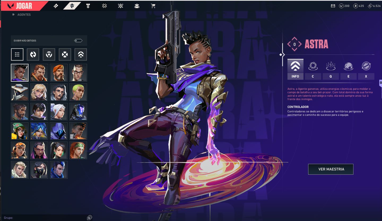The height and width of the screenshot is (221, 382).
Task: Select Killjoy agent portrait with green beanie
Action: coord(20,131)
